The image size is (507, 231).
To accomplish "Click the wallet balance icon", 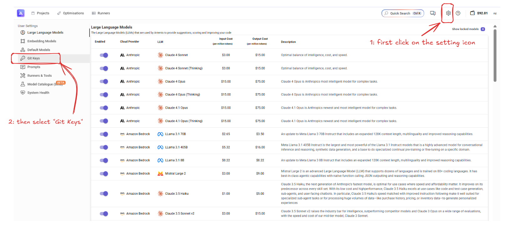I will tap(472, 13).
